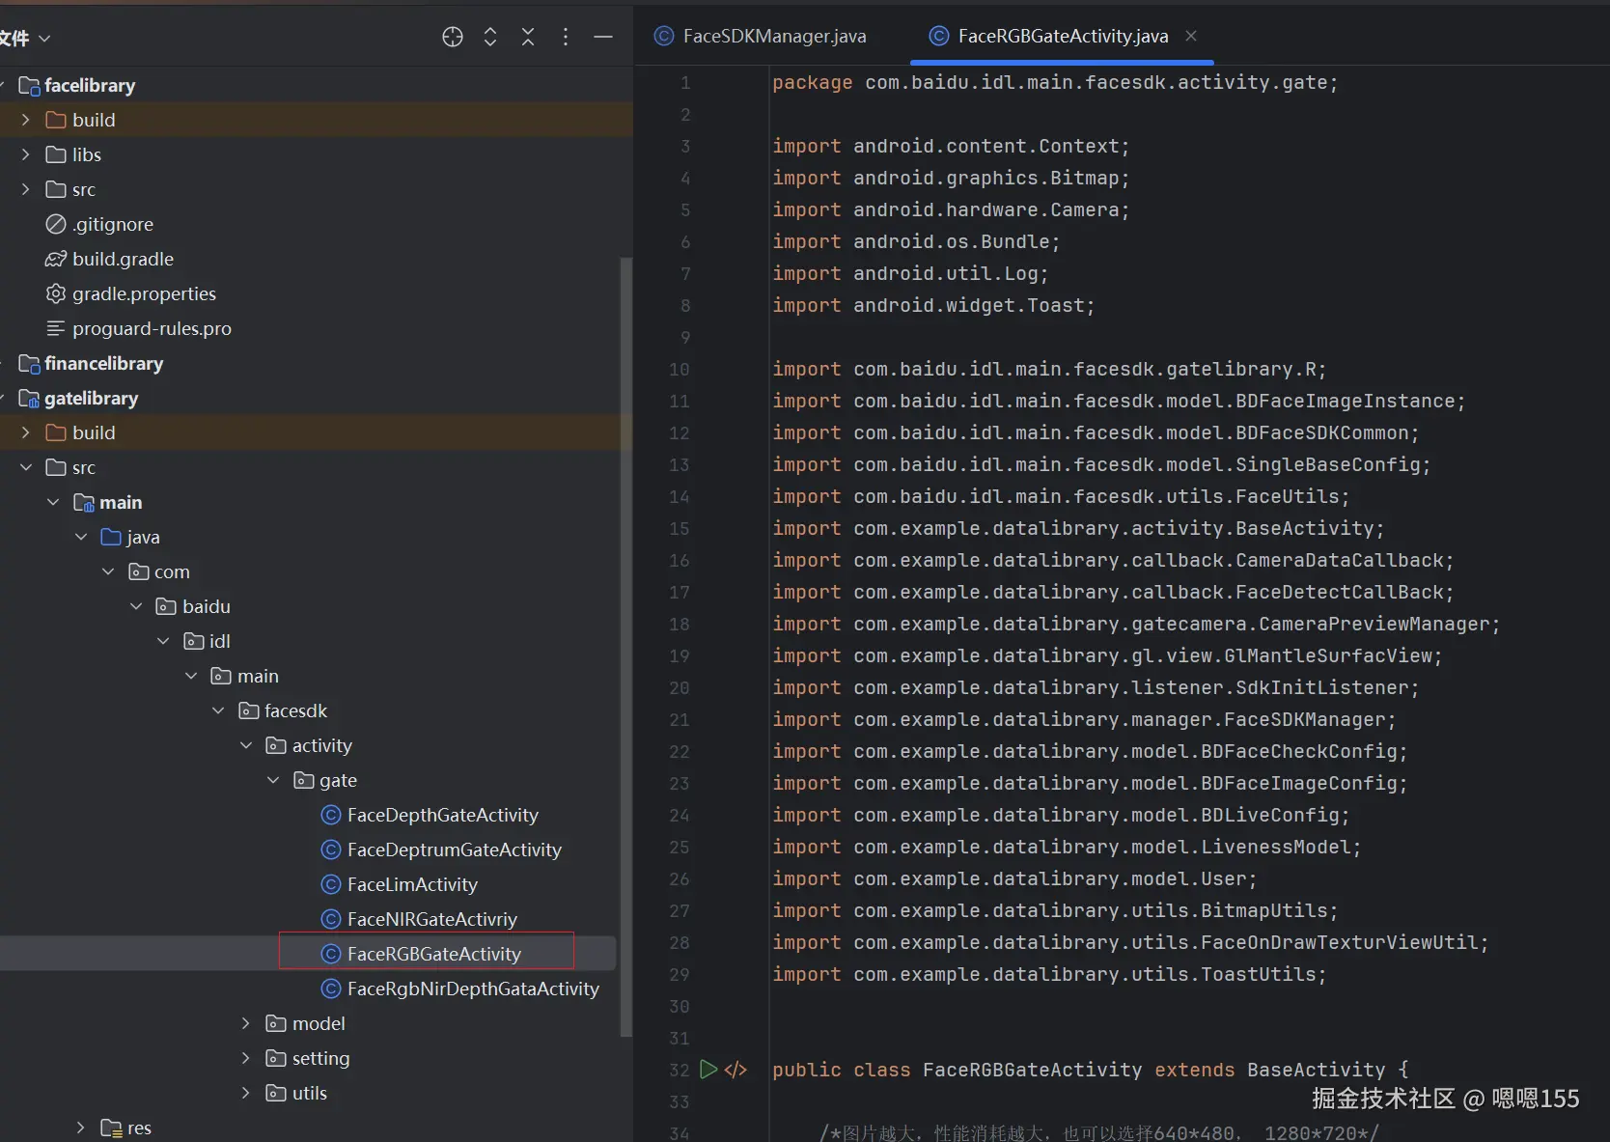Click BaseActivity in the class declaration
This screenshot has width=1610, height=1142.
1316,1070
